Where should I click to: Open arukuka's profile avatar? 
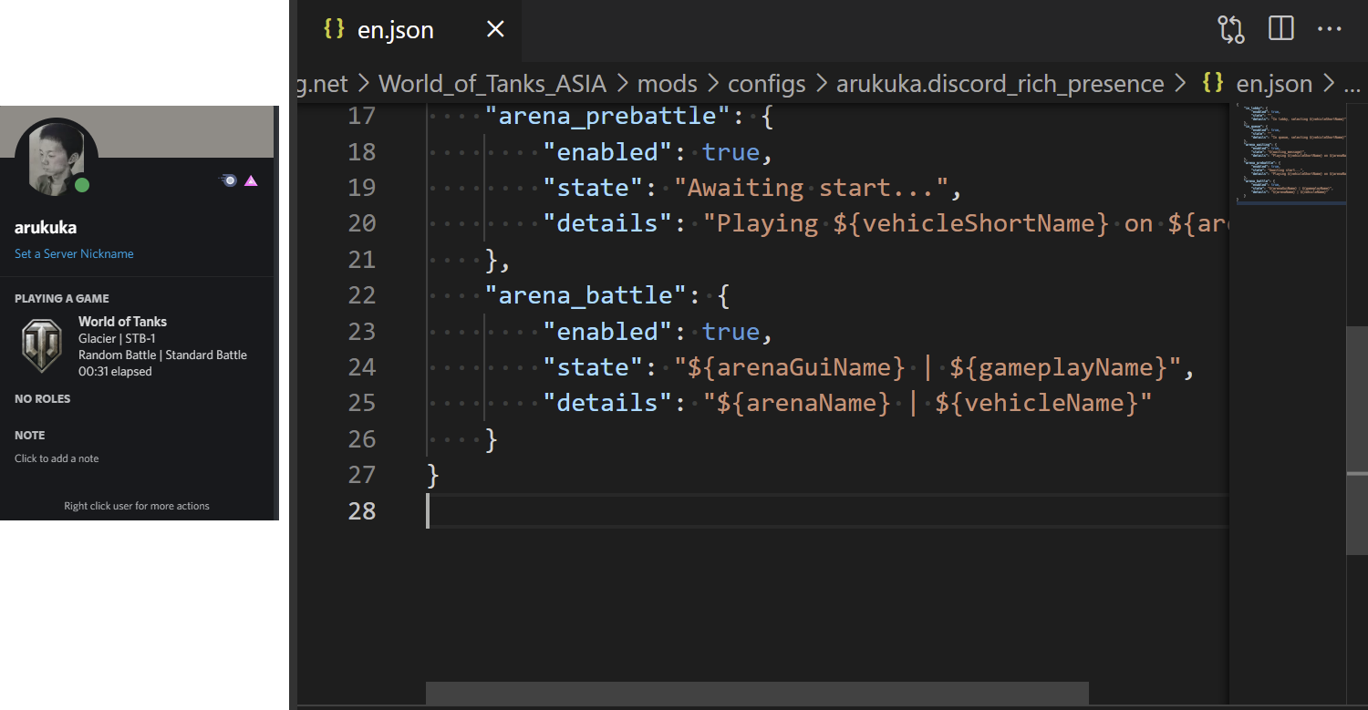57,158
